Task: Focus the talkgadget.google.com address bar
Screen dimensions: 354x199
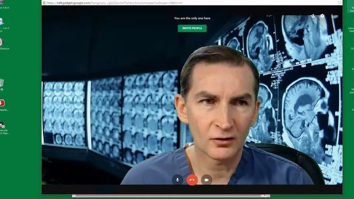Action: click(x=192, y=3)
